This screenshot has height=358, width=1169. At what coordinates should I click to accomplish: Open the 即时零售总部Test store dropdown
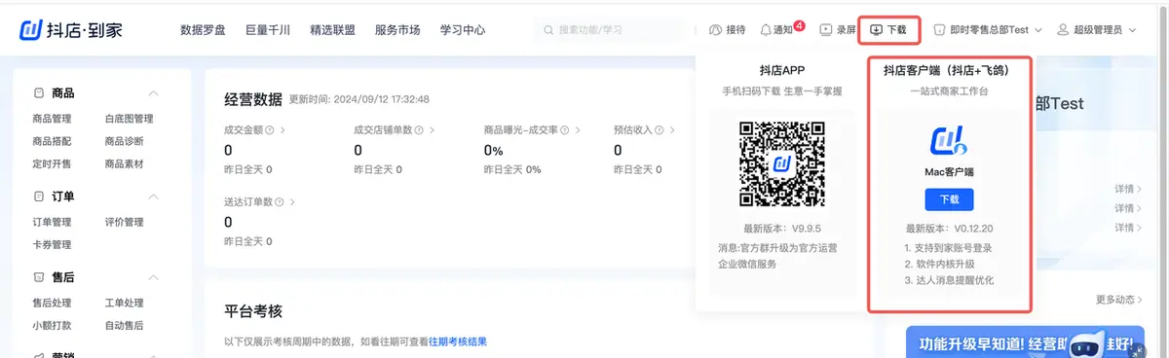[x=988, y=30]
